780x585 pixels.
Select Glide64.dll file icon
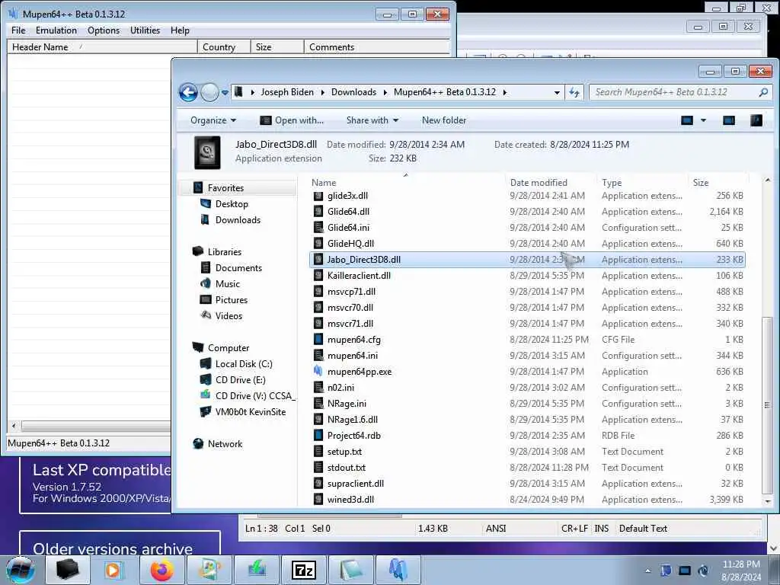318,212
